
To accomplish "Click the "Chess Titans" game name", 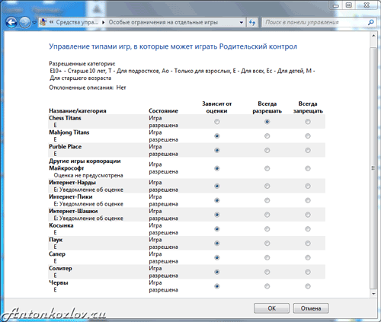I will coord(65,118).
